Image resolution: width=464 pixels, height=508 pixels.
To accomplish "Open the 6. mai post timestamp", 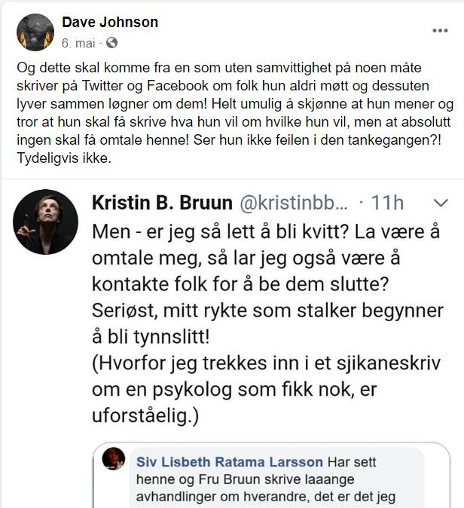I will tap(78, 43).
